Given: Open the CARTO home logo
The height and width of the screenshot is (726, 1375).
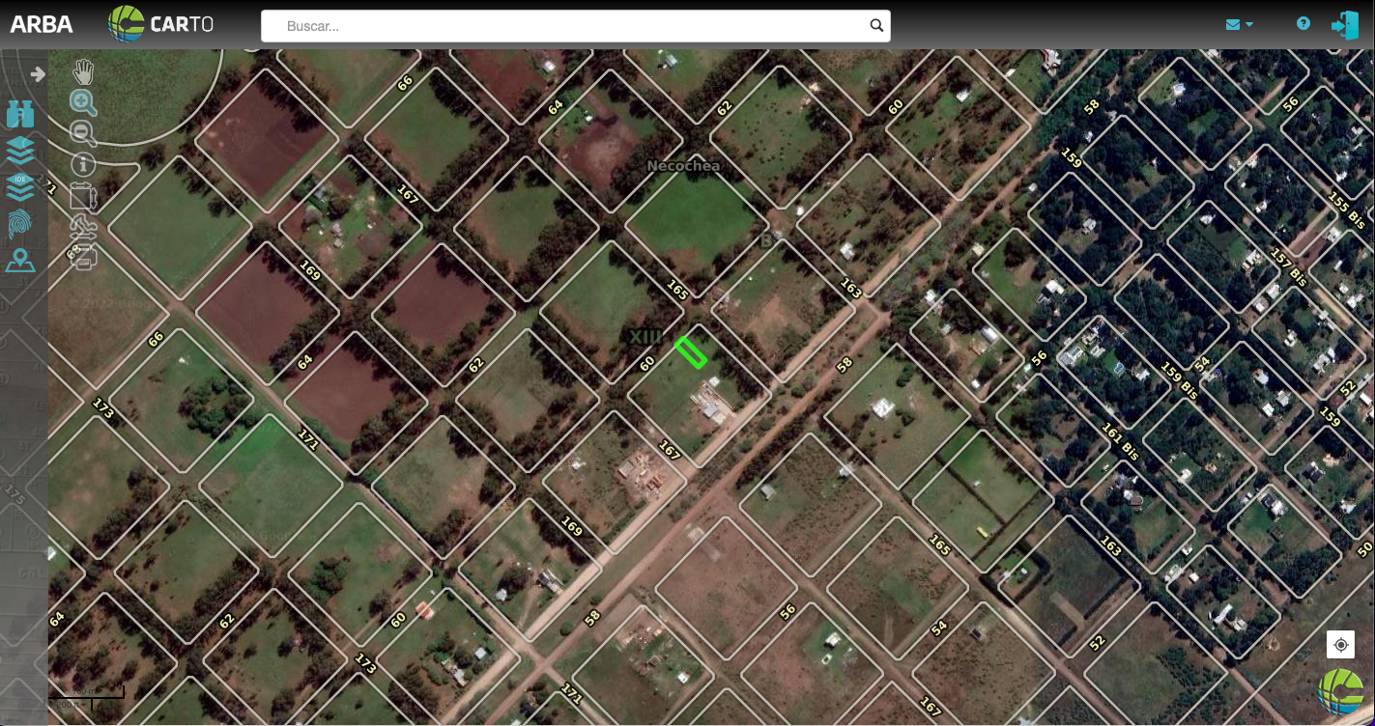Looking at the screenshot, I should click(160, 24).
